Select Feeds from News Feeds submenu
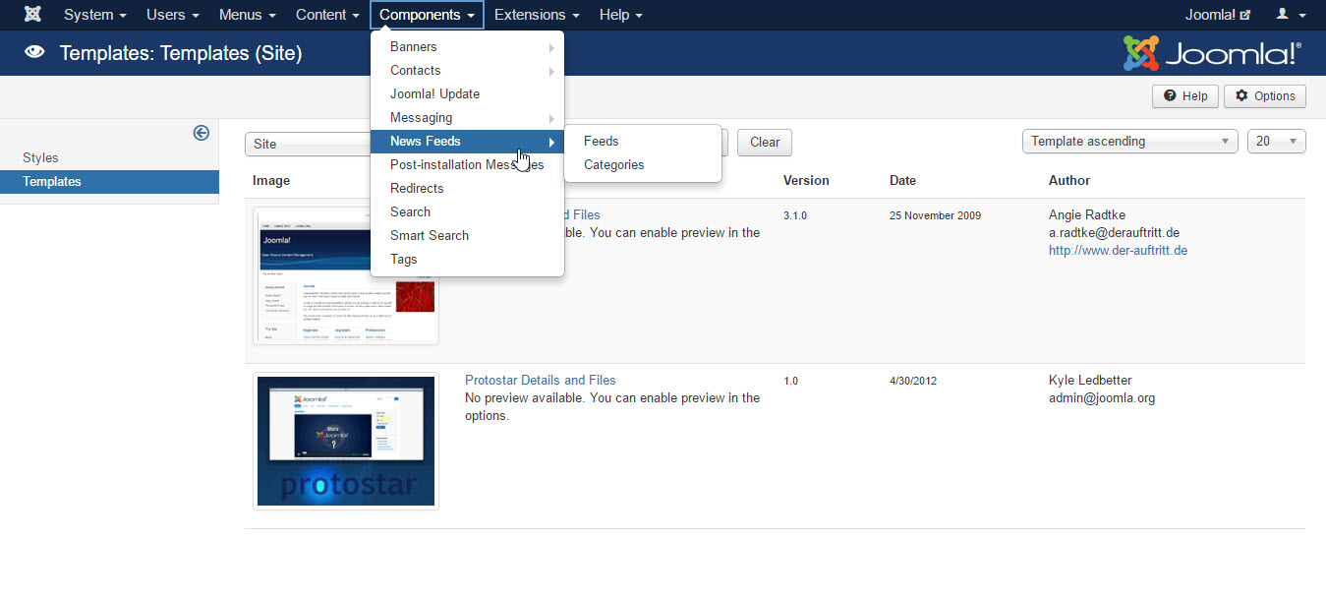The height and width of the screenshot is (600, 1326). point(601,142)
